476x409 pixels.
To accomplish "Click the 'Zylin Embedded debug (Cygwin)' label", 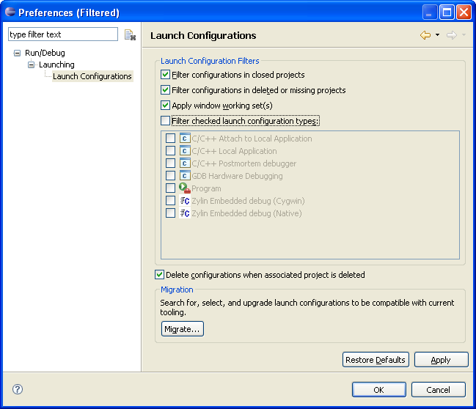I will (249, 201).
